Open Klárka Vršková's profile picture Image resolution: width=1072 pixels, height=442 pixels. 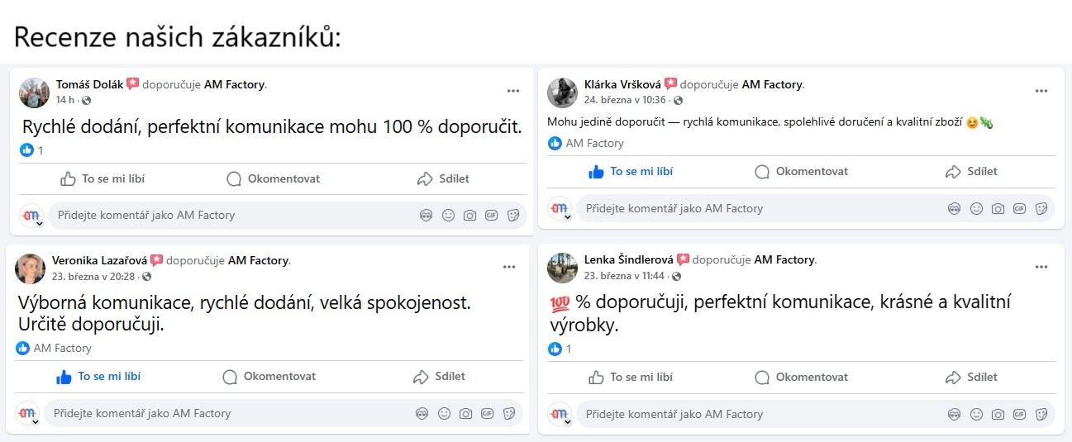point(561,92)
